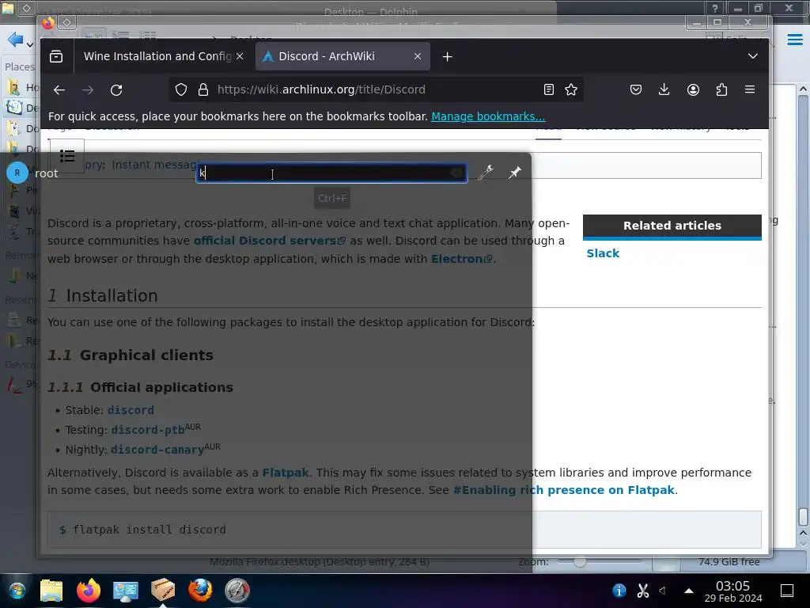
Task: Save page to Pocket
Action: 636,90
